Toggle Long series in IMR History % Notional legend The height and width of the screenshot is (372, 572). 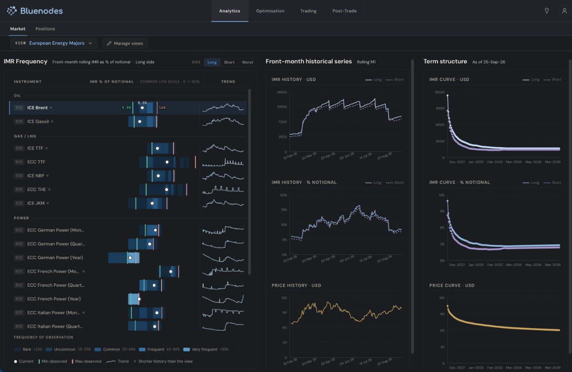click(x=373, y=182)
